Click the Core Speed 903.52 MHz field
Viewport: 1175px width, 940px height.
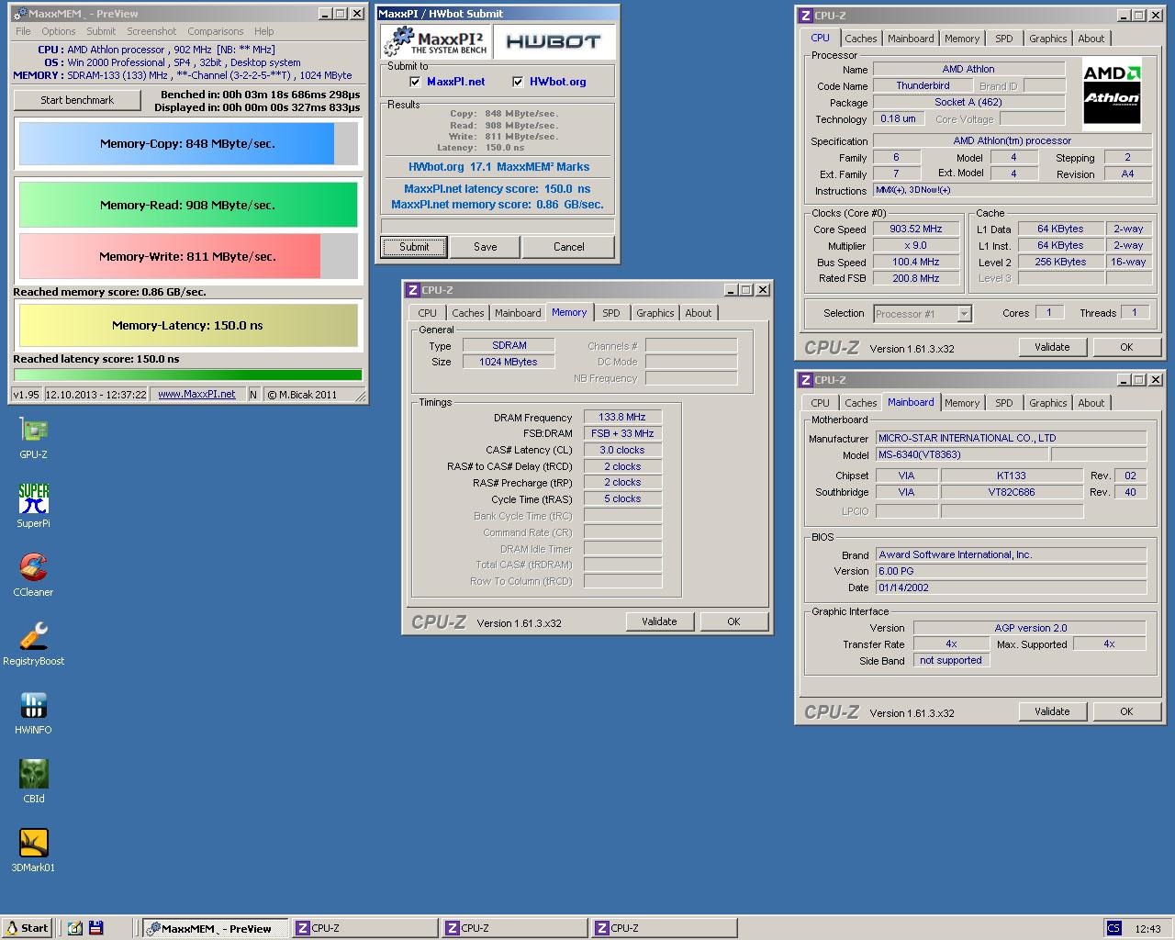tap(916, 229)
